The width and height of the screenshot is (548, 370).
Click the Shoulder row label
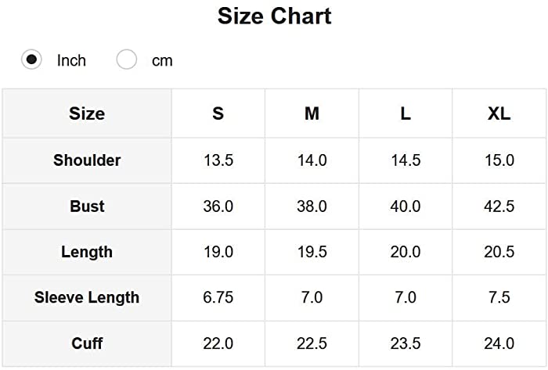click(87, 160)
